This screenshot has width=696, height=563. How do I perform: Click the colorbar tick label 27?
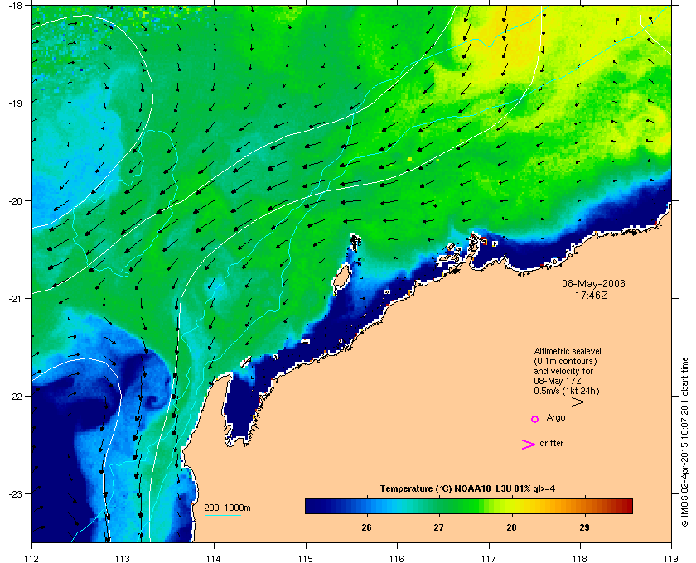coord(438,527)
